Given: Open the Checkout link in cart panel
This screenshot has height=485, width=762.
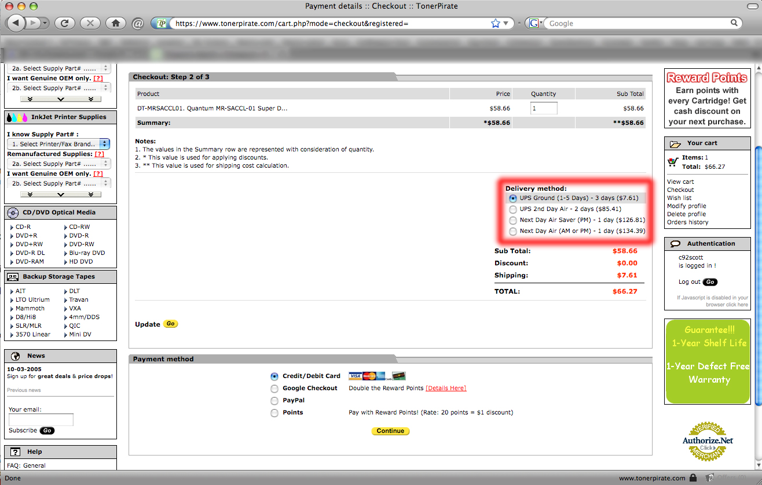Looking at the screenshot, I should pos(680,190).
